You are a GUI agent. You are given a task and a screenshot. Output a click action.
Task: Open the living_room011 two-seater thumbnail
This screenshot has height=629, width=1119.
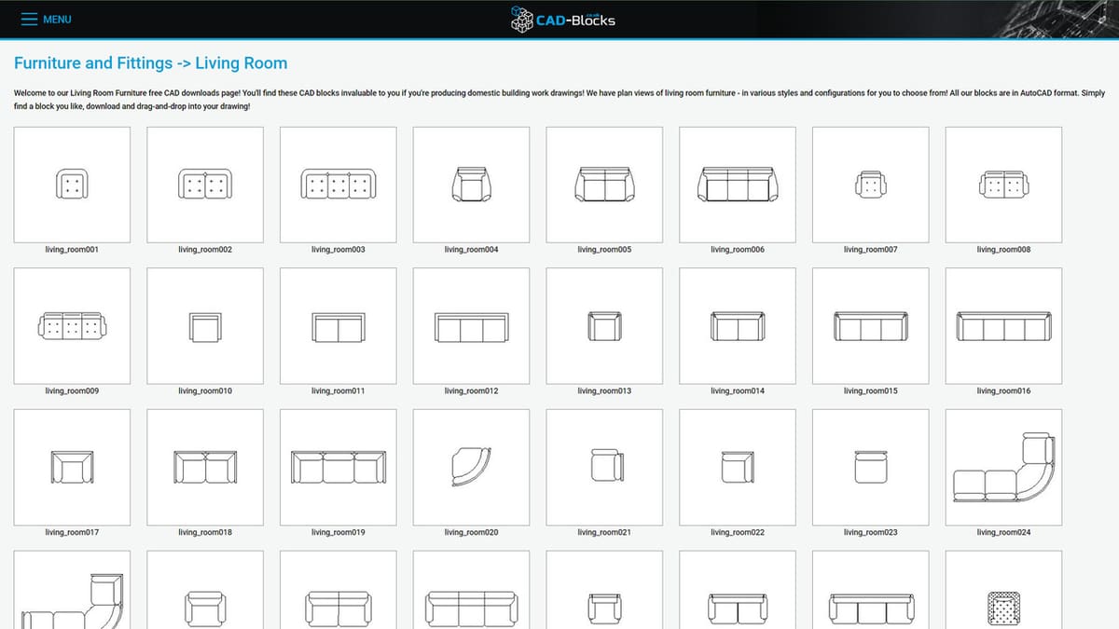pos(338,326)
